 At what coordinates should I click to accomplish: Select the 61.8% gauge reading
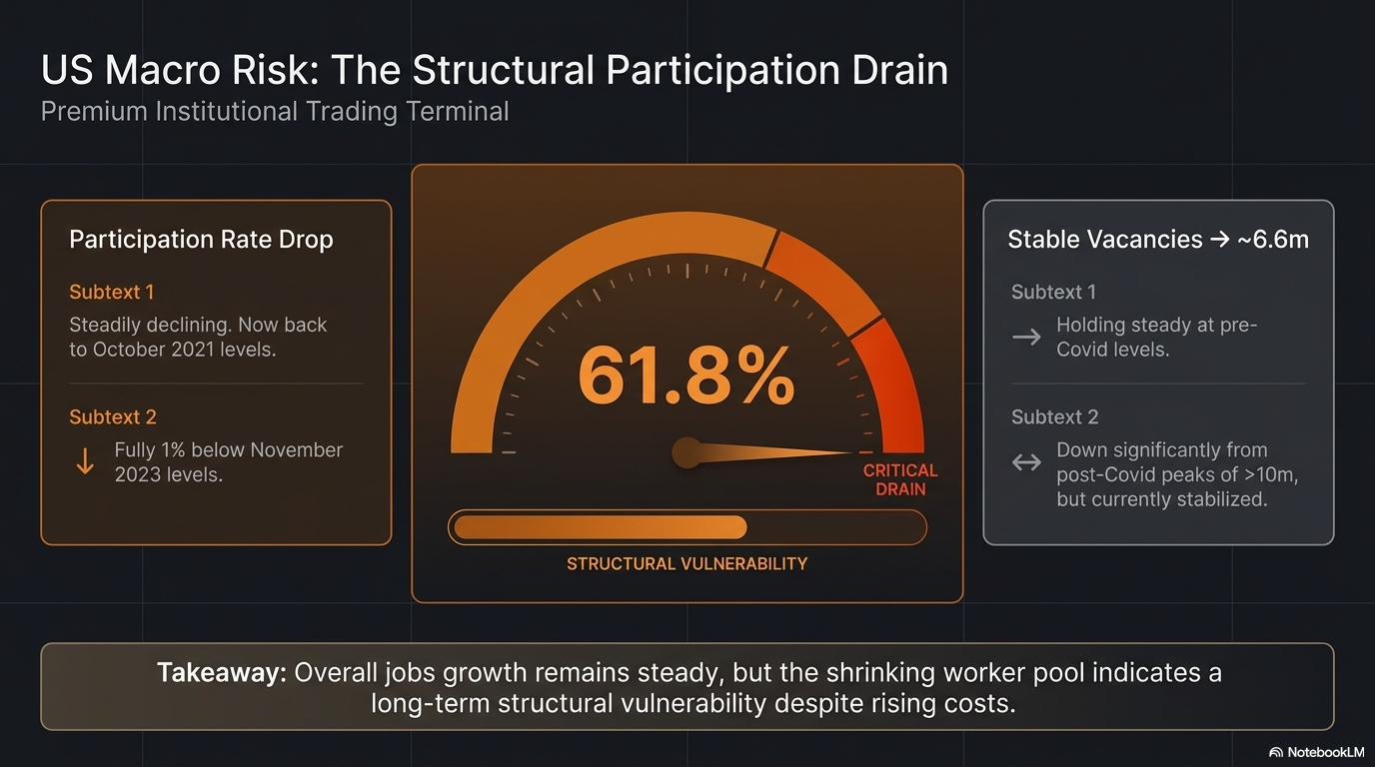687,376
